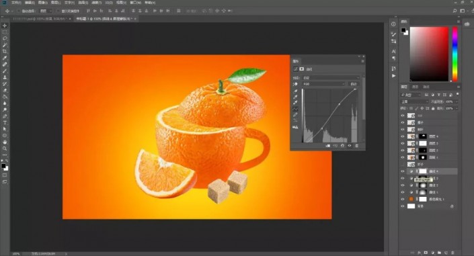Open the auto-select target dropdown in the options bar
The width and height of the screenshot is (474, 256).
[46, 11]
